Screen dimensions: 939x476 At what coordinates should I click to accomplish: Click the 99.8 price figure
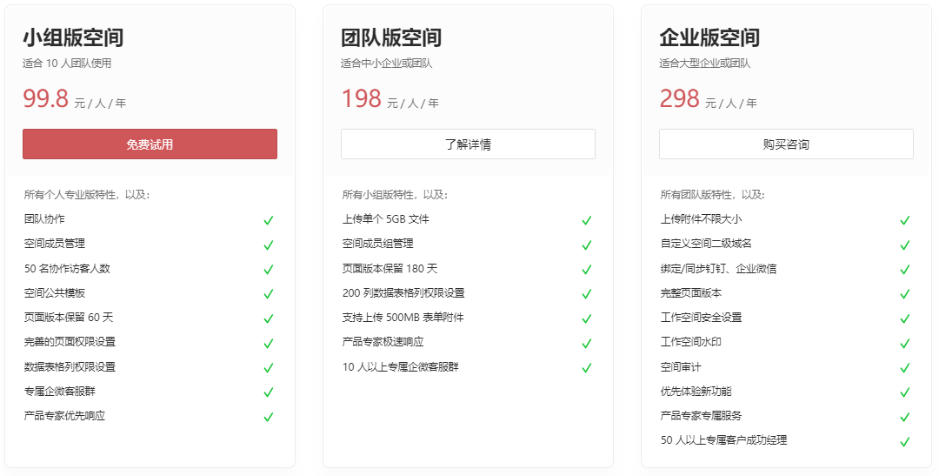pyautogui.click(x=45, y=98)
